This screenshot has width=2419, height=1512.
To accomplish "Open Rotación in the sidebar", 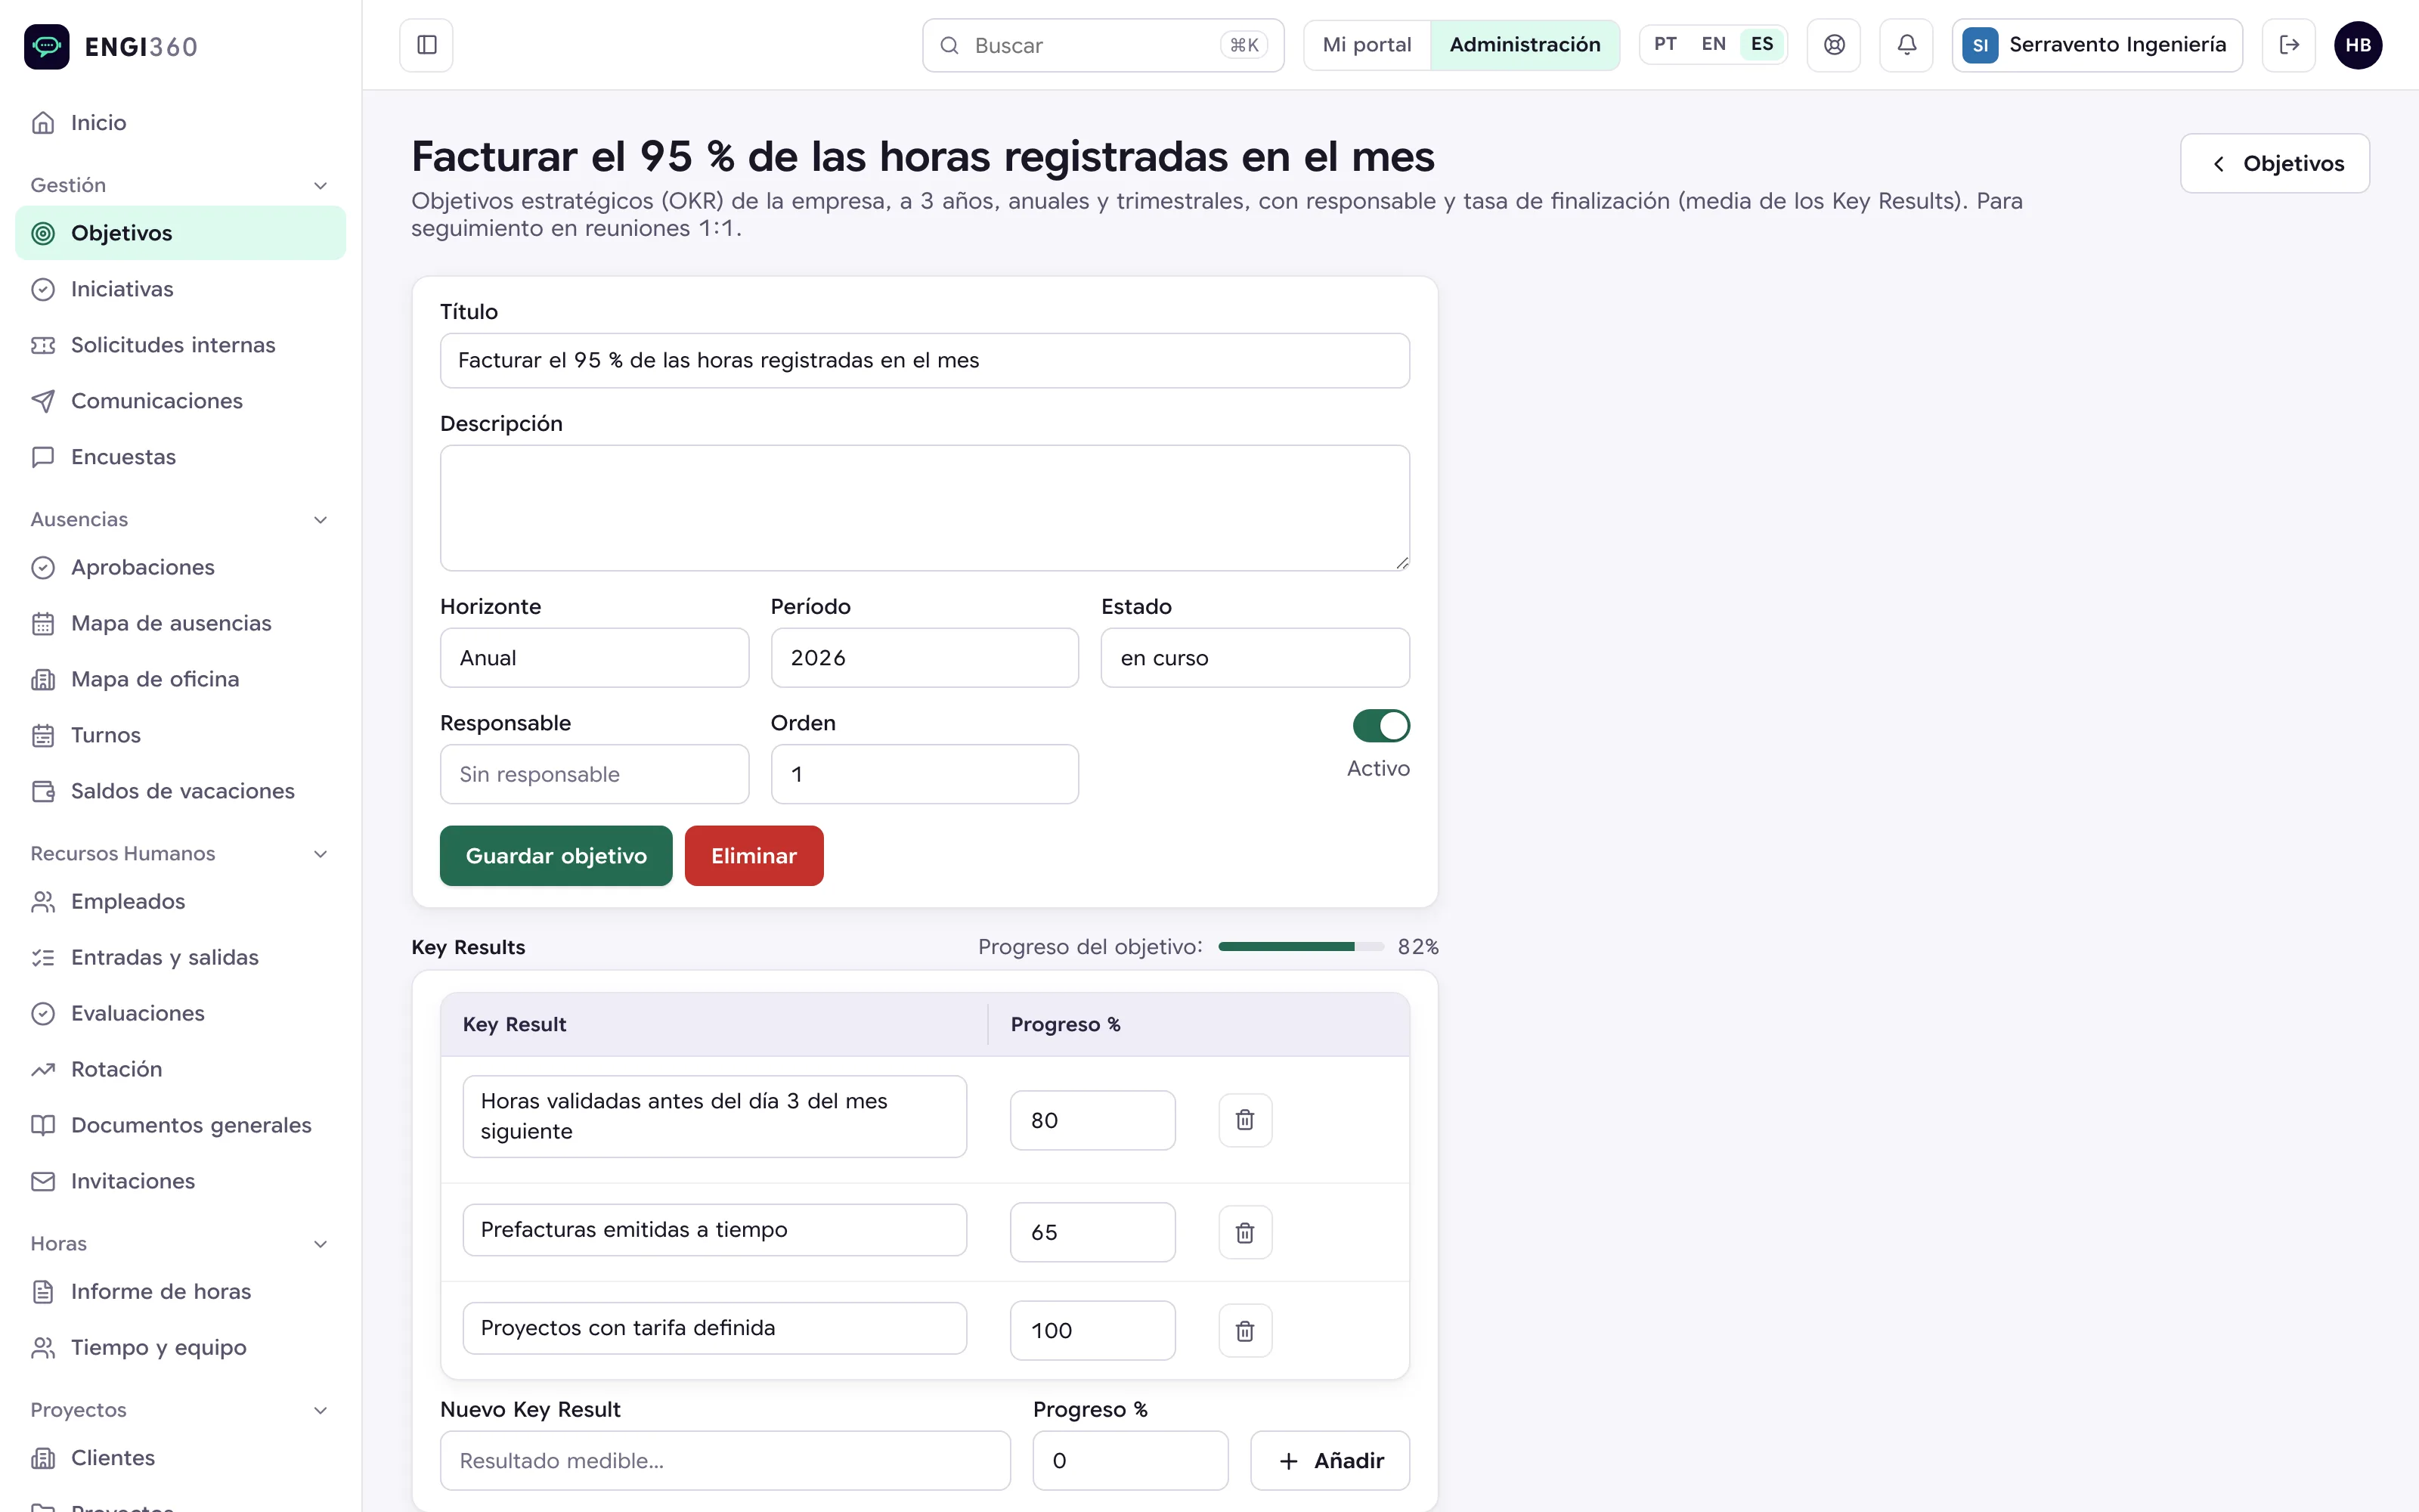I will tap(181, 1069).
